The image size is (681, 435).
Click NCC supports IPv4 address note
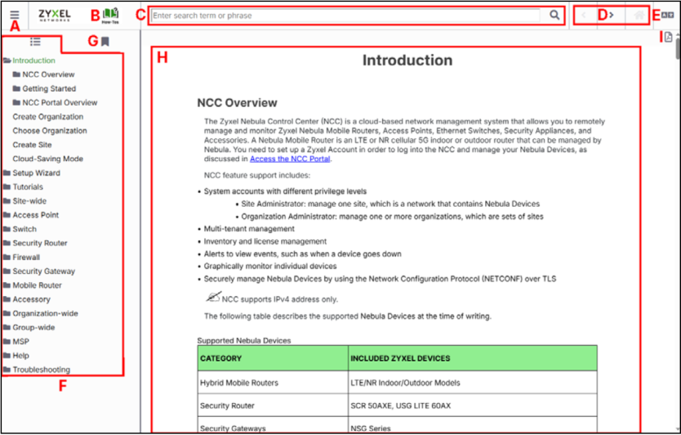(280, 300)
